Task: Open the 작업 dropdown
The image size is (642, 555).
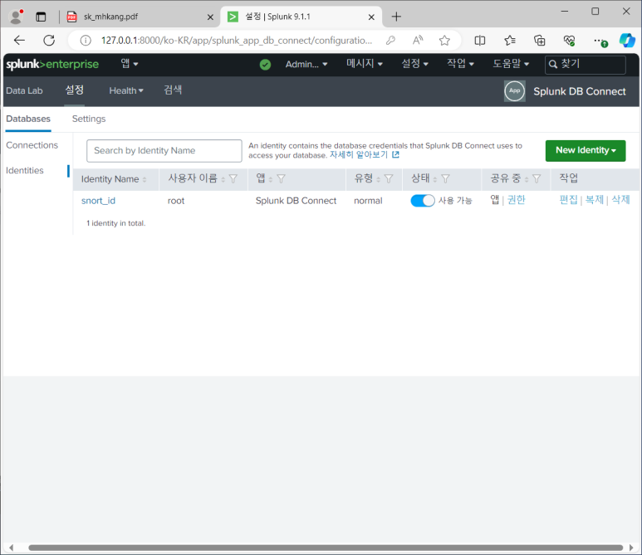Action: [460, 64]
